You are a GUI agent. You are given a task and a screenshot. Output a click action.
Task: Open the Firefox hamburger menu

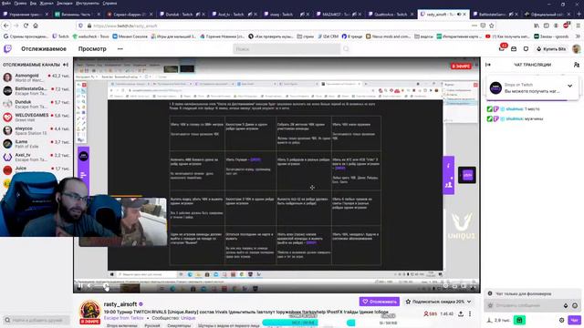click(x=578, y=26)
